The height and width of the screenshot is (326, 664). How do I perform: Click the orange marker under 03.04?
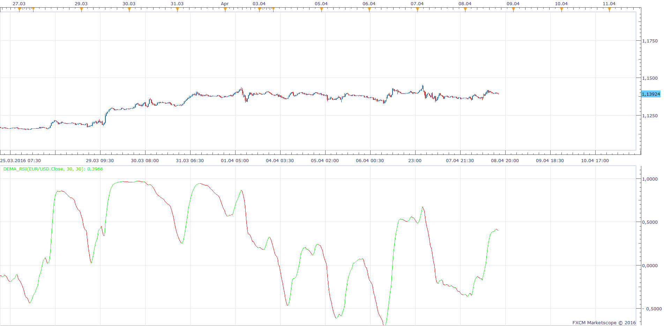pyautogui.click(x=259, y=10)
